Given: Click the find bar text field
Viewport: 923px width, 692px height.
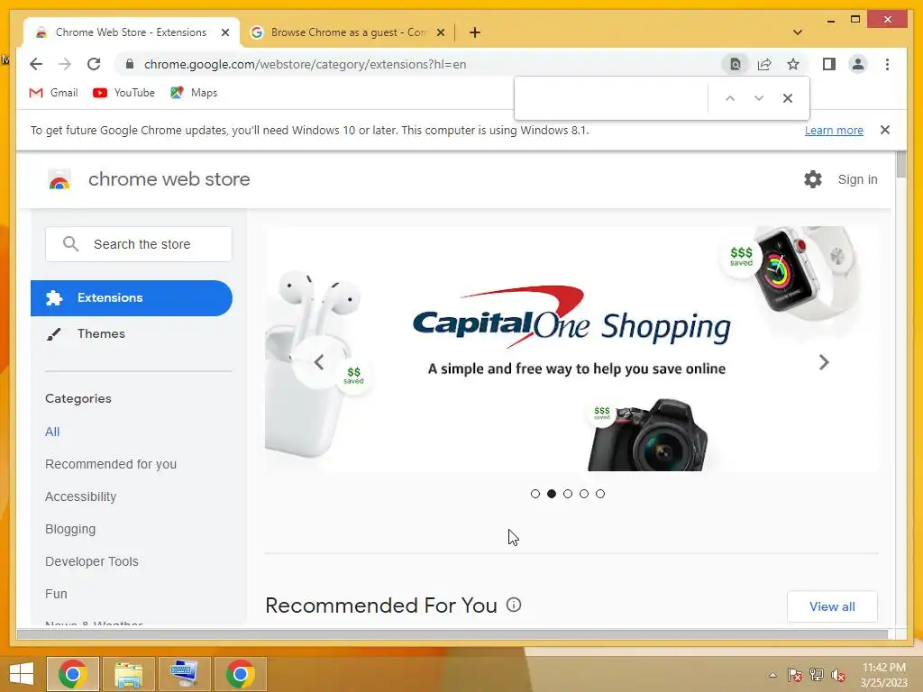Looking at the screenshot, I should click(612, 98).
